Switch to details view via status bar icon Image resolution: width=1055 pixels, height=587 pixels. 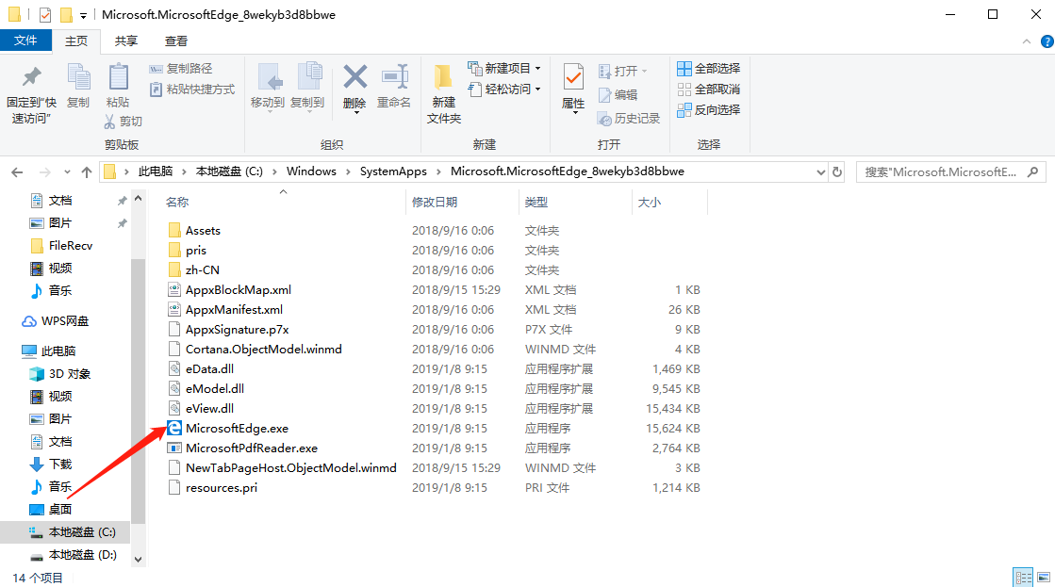pos(1024,576)
